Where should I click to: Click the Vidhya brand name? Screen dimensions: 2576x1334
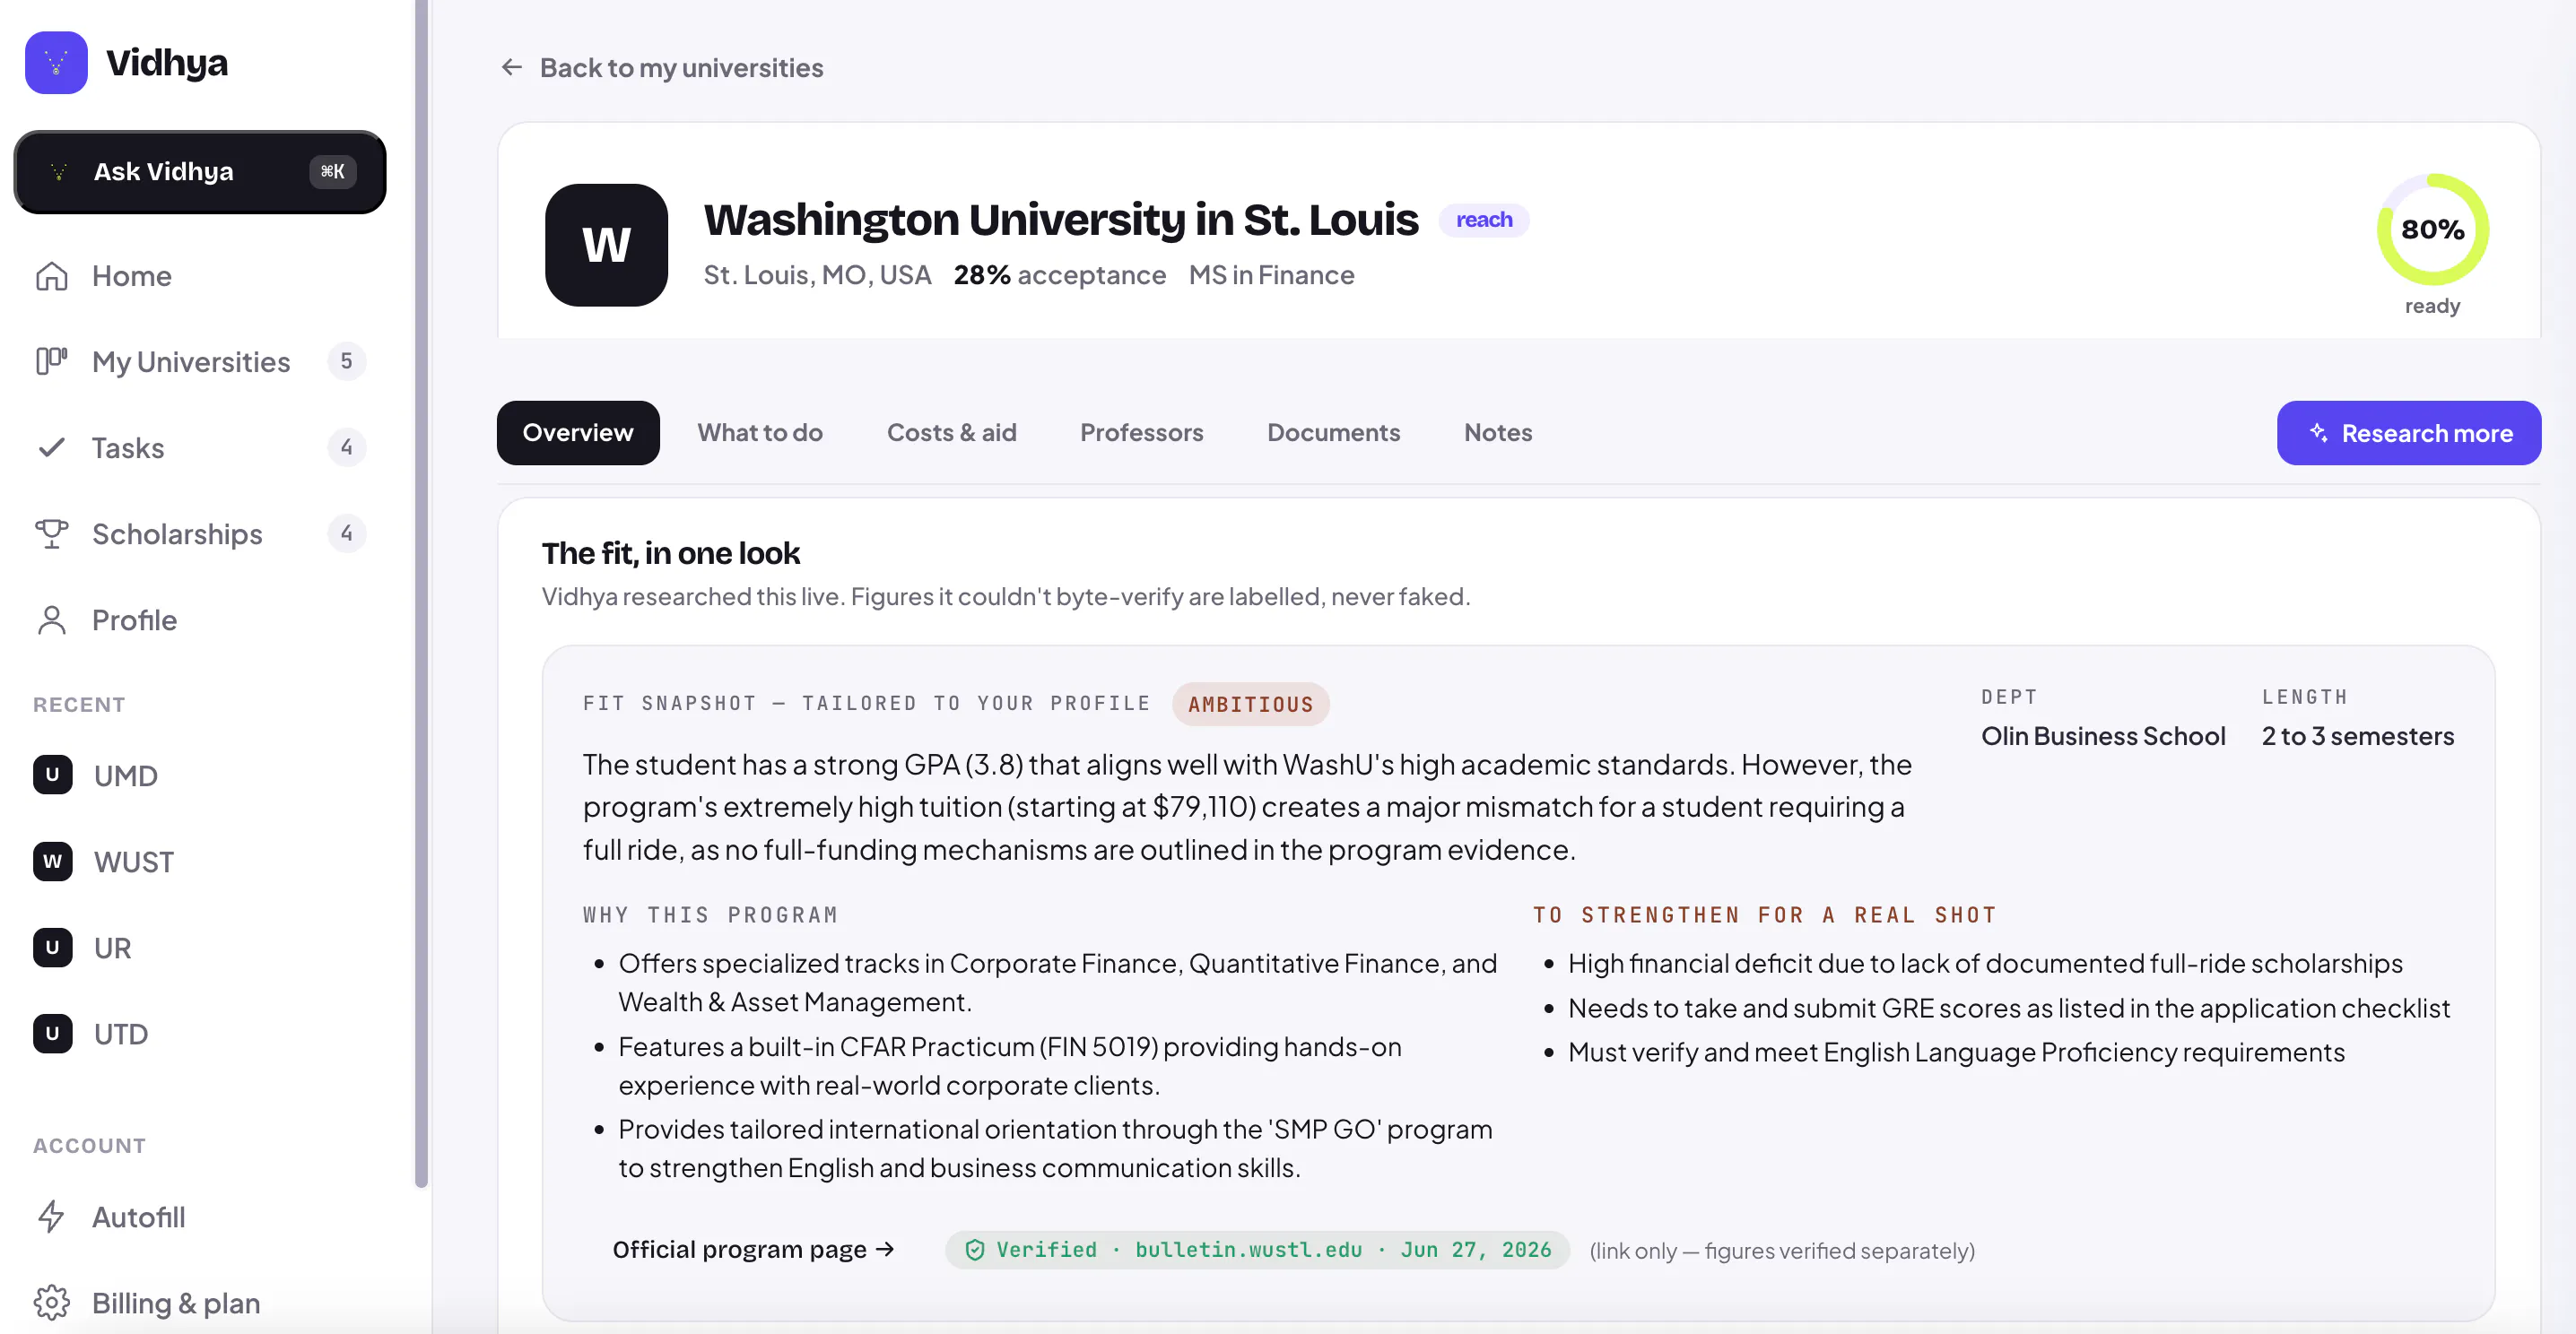[x=167, y=62]
